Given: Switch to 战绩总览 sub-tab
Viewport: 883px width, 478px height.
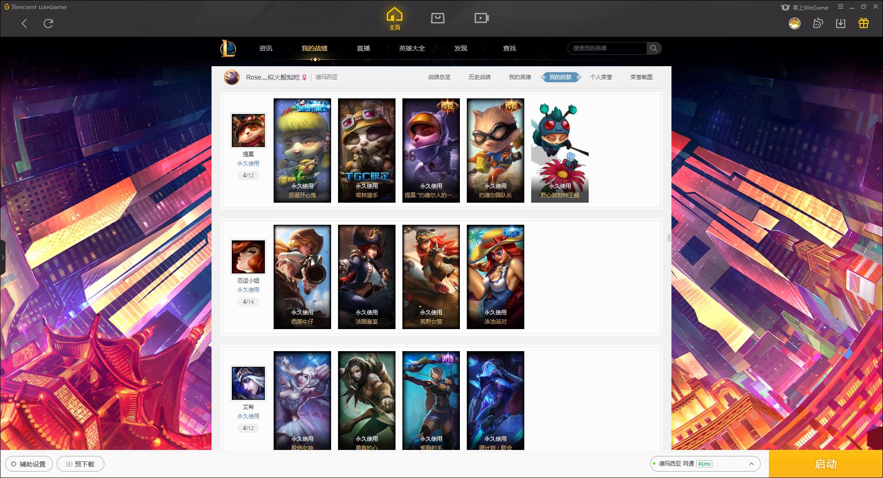Looking at the screenshot, I should pos(439,77).
